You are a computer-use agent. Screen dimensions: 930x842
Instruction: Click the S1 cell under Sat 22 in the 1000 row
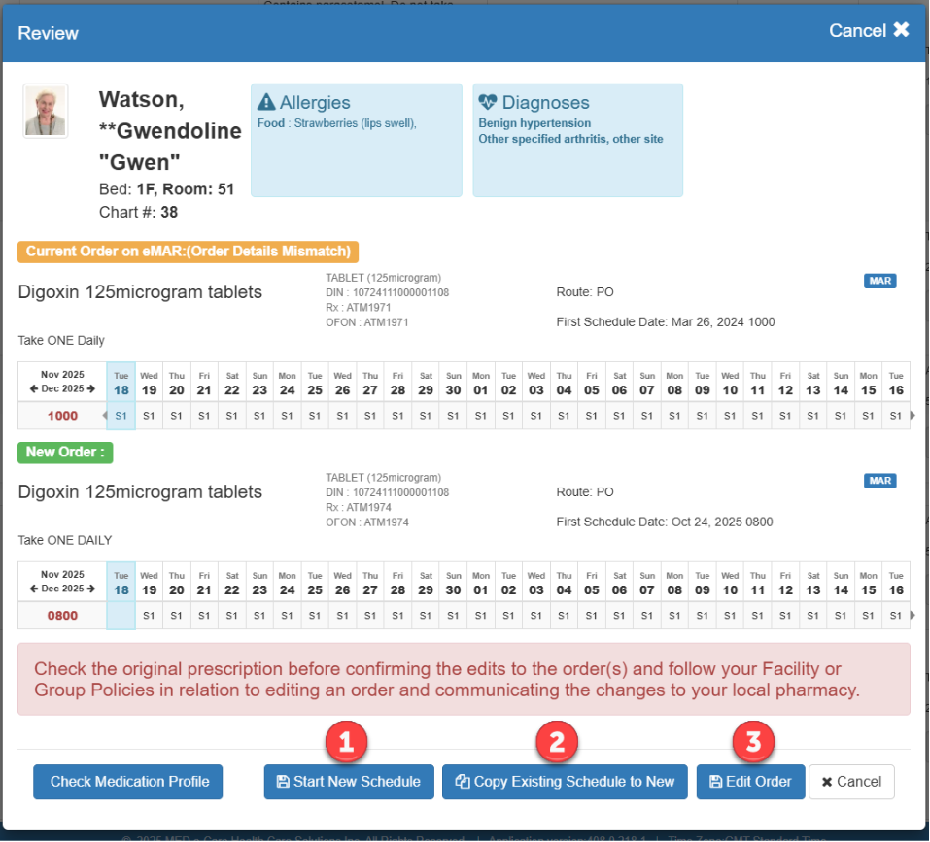232,416
